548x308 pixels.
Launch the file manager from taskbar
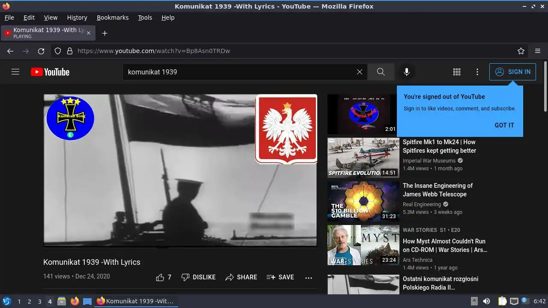coord(62,301)
